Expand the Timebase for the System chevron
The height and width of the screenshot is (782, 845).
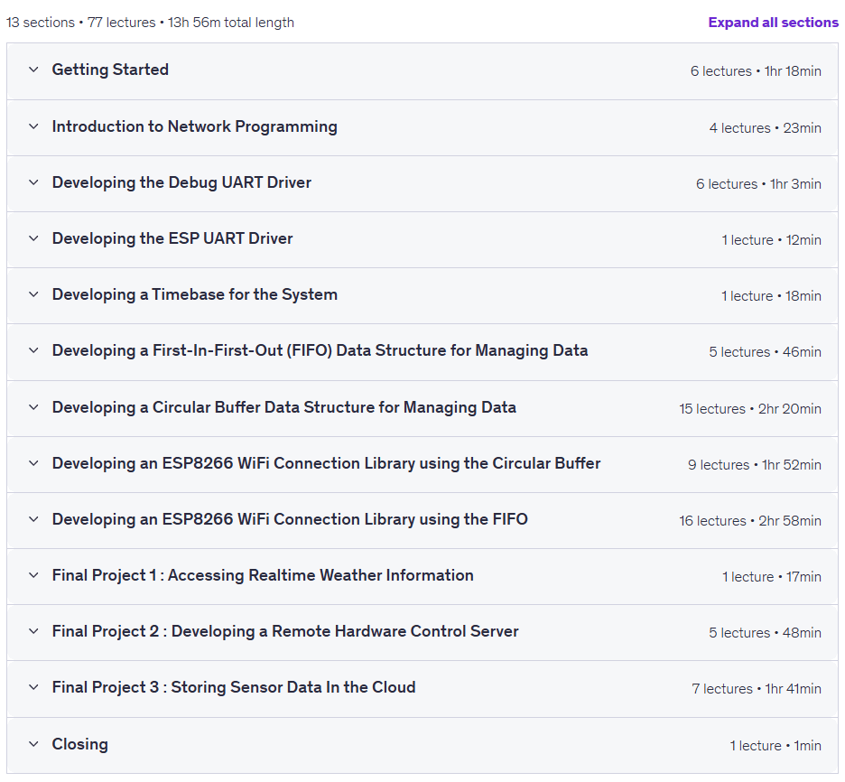coord(33,294)
